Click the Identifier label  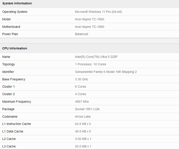[x=8, y=72]
